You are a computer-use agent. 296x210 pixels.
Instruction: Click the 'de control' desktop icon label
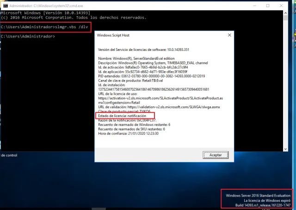click(x=9, y=155)
